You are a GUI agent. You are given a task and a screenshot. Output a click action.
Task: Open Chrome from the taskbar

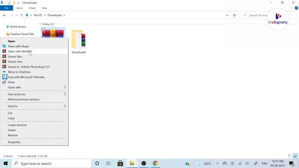155,163
